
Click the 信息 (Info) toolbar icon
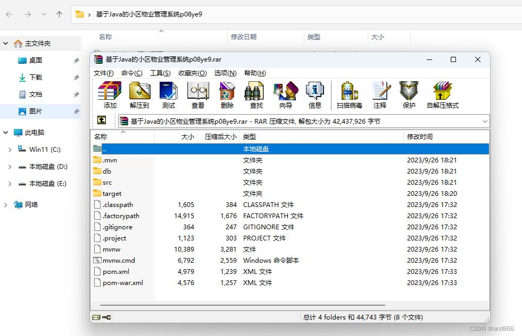314,95
